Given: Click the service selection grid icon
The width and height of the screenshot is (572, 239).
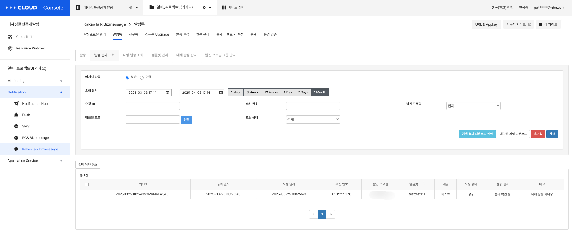Looking at the screenshot, I should pos(224,8).
